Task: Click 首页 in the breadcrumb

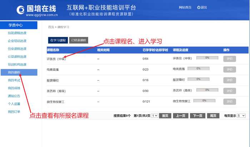Action: tap(51, 27)
